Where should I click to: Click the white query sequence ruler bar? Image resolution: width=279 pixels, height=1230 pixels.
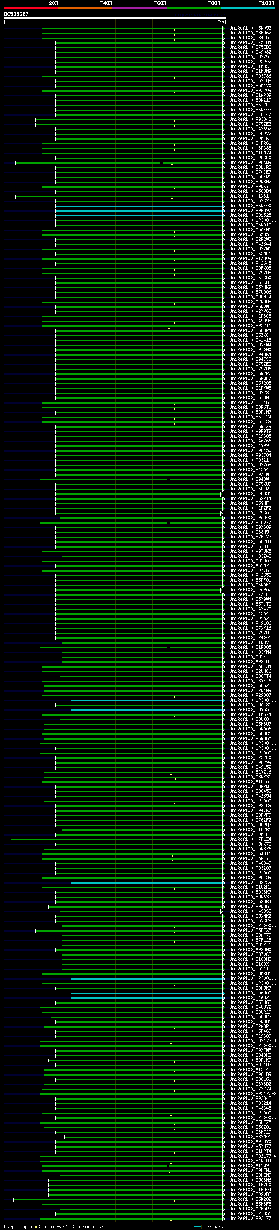(x=115, y=17)
